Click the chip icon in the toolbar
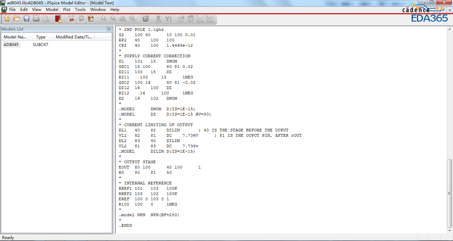 (x=145, y=19)
